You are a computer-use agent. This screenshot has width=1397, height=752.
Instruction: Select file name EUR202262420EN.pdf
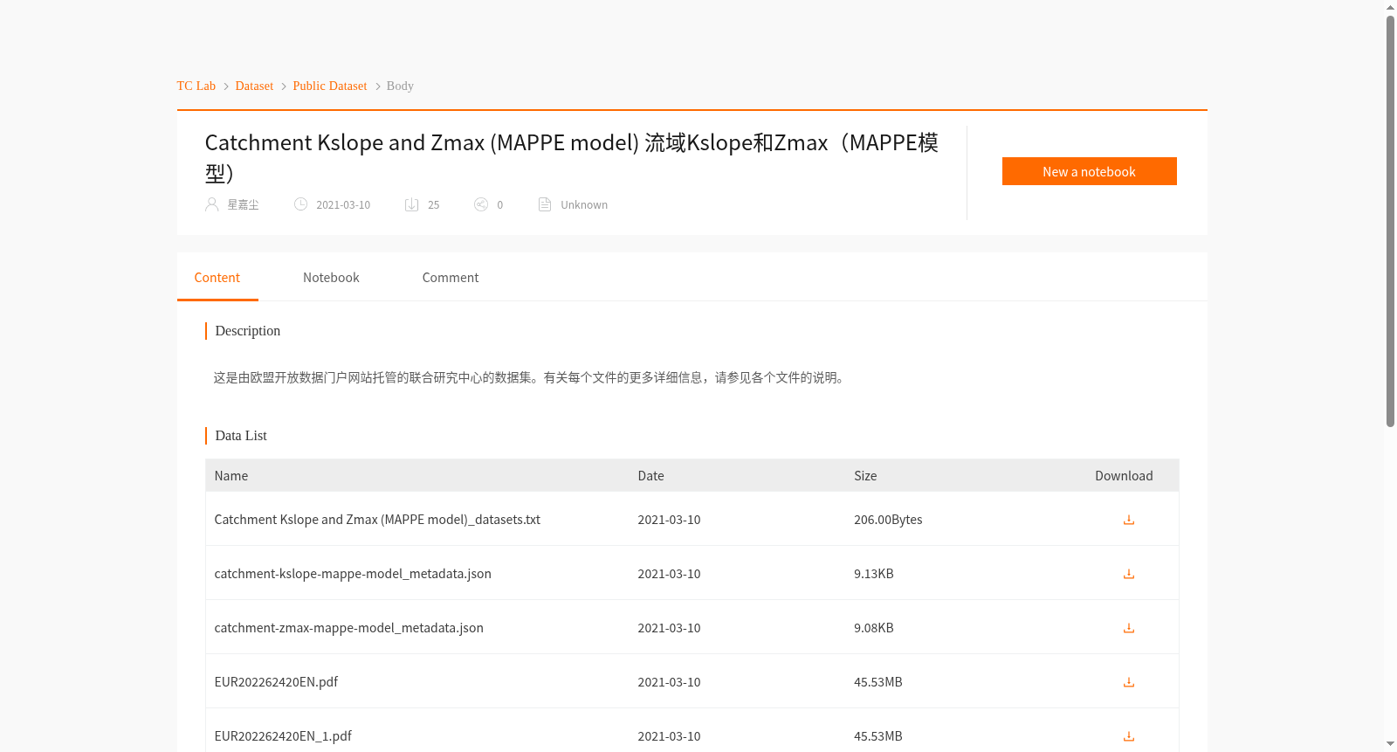point(276,682)
